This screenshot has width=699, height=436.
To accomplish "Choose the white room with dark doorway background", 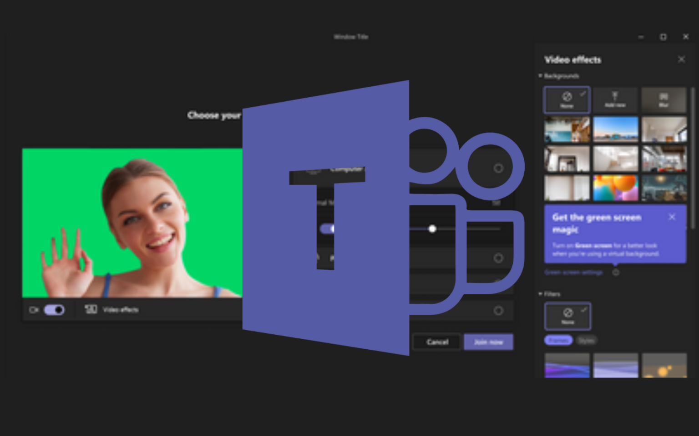I will click(567, 159).
